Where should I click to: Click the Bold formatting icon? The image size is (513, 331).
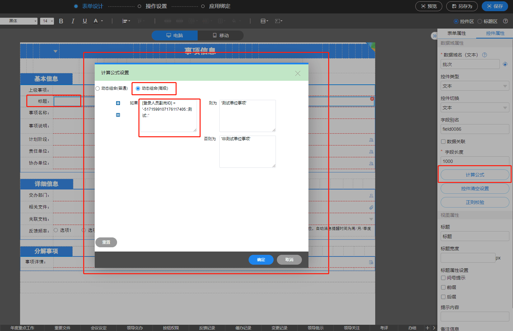(61, 21)
